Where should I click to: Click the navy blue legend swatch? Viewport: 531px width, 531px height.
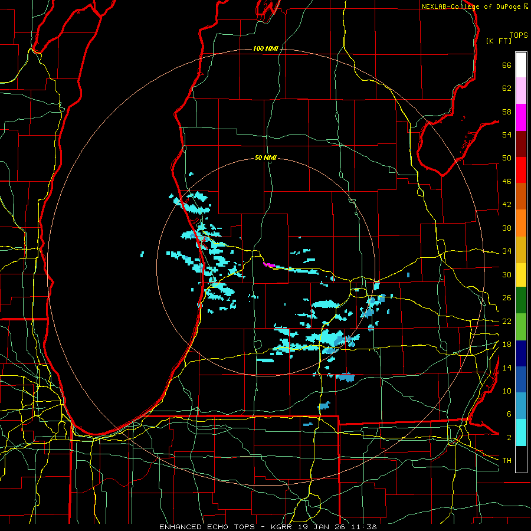[521, 353]
